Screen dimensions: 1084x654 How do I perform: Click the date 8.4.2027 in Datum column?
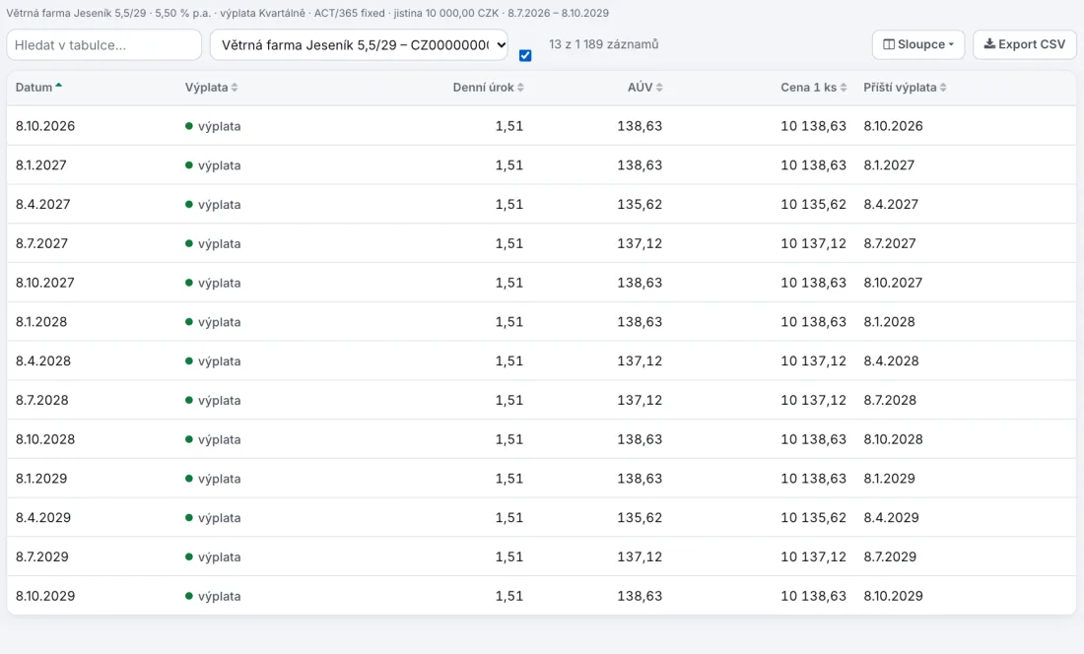[42, 205]
